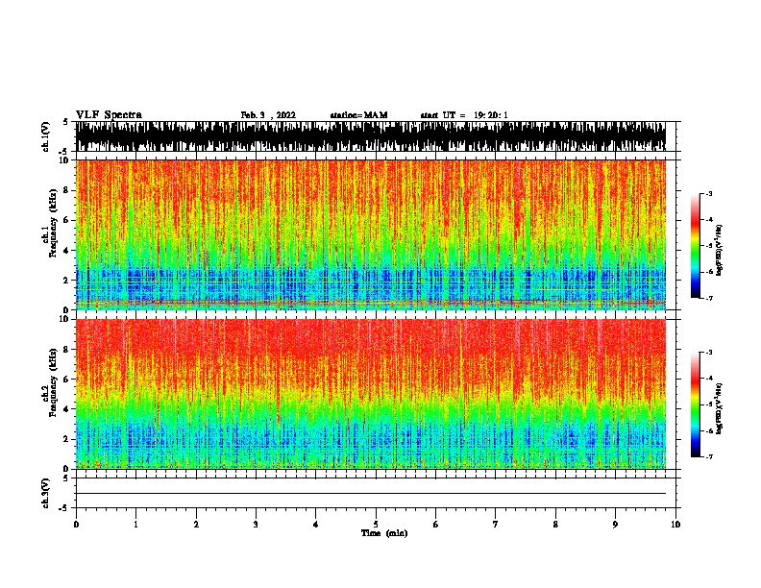Click time axis tick label '0'
The image size is (761, 588).
point(76,525)
